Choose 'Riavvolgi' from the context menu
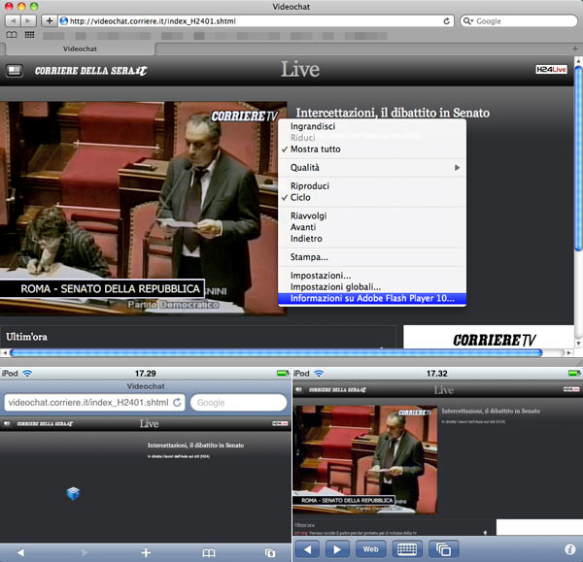This screenshot has height=562, width=583. [x=309, y=215]
